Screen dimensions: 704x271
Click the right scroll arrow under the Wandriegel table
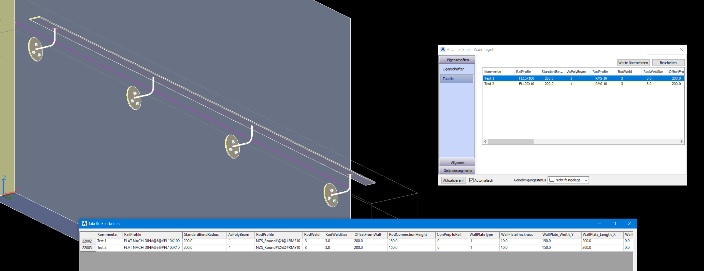681,141
